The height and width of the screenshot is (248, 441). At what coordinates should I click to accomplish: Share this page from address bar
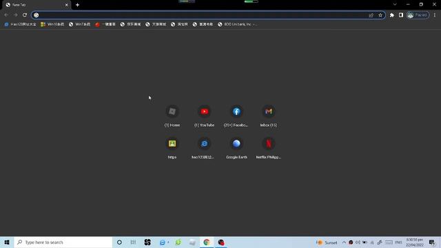(x=371, y=15)
